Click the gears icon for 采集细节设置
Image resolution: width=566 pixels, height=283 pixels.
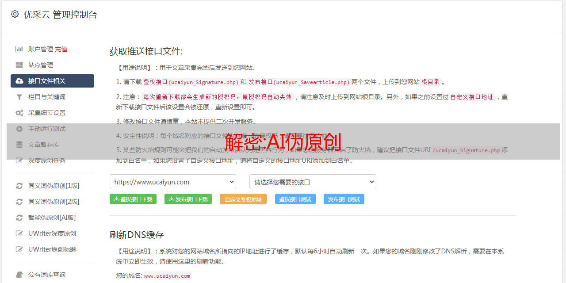tap(19, 113)
